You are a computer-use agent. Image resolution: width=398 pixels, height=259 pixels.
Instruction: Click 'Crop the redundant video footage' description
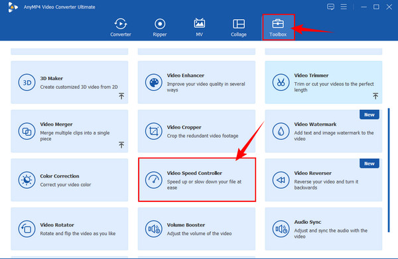pyautogui.click(x=202, y=136)
